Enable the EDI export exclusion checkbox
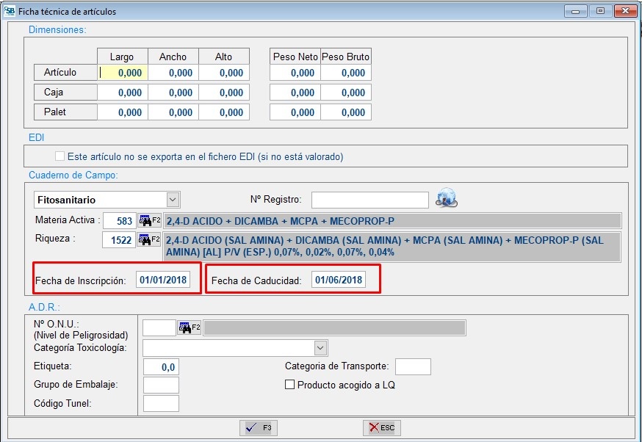The image size is (642, 442). (x=60, y=156)
